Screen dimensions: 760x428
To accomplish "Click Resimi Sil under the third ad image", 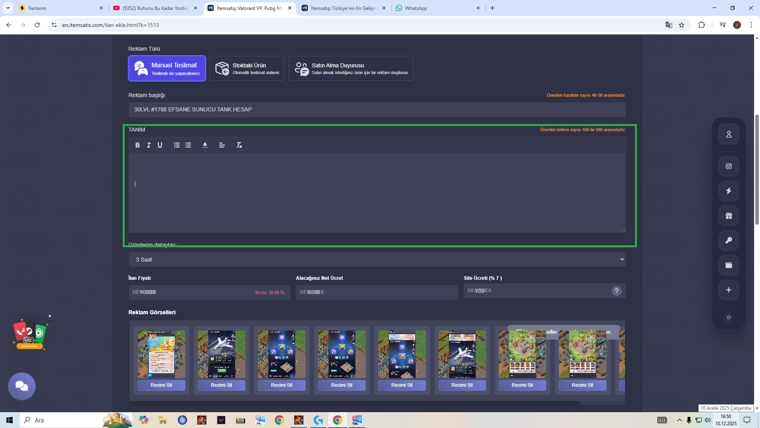I will (281, 385).
